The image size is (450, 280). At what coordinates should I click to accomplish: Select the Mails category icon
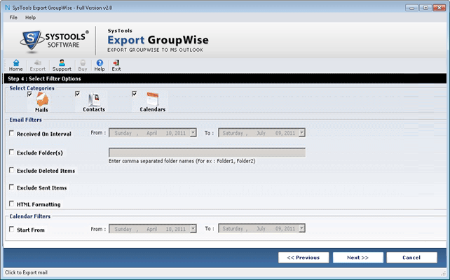coord(42,101)
